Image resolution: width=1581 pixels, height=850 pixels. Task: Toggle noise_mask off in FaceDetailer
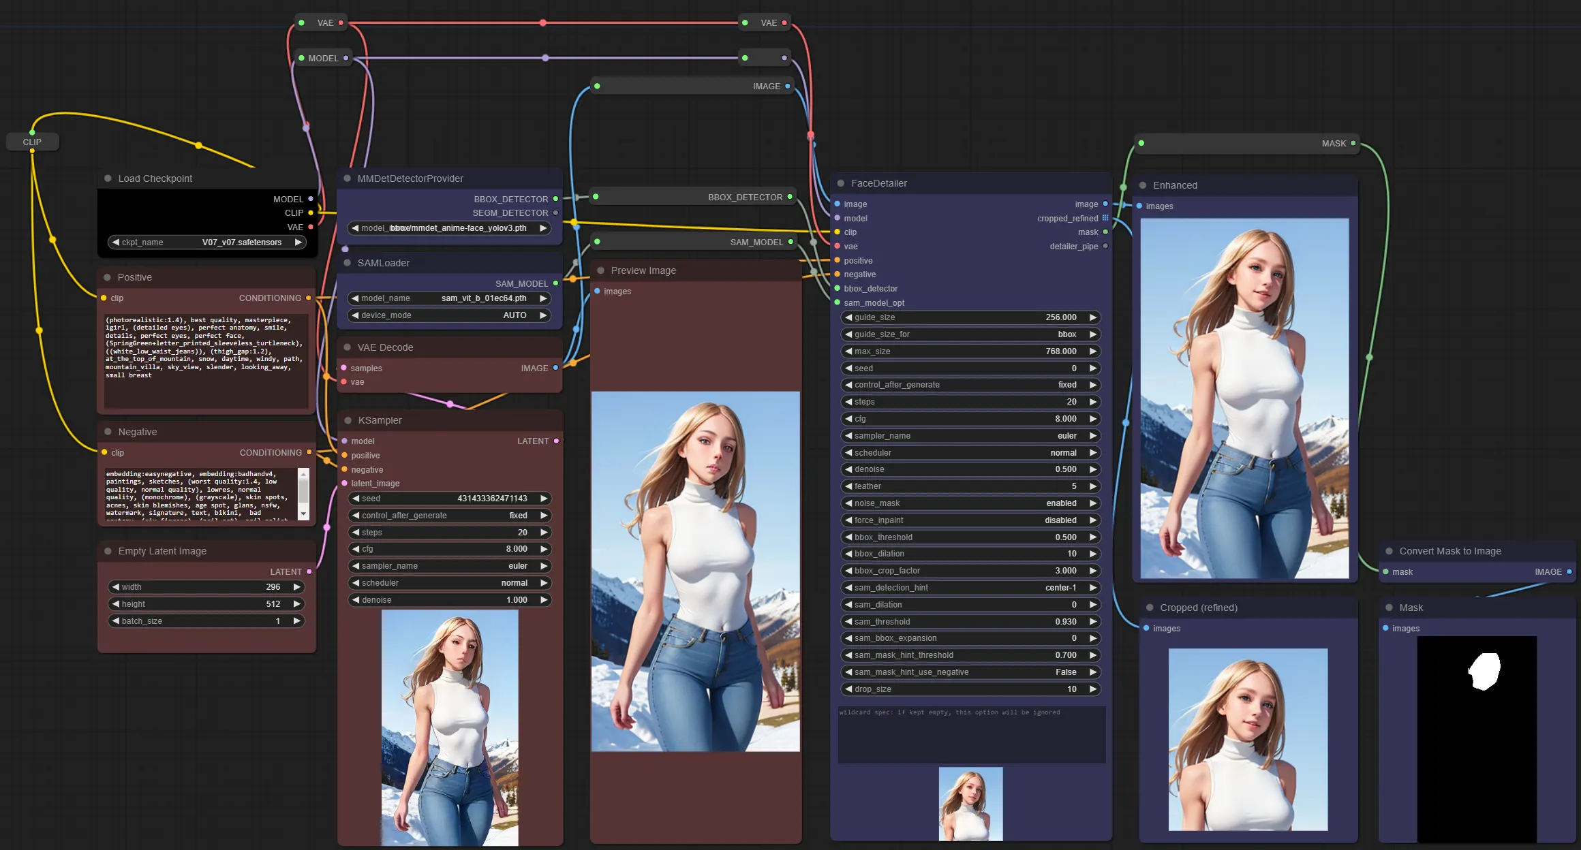click(x=971, y=503)
